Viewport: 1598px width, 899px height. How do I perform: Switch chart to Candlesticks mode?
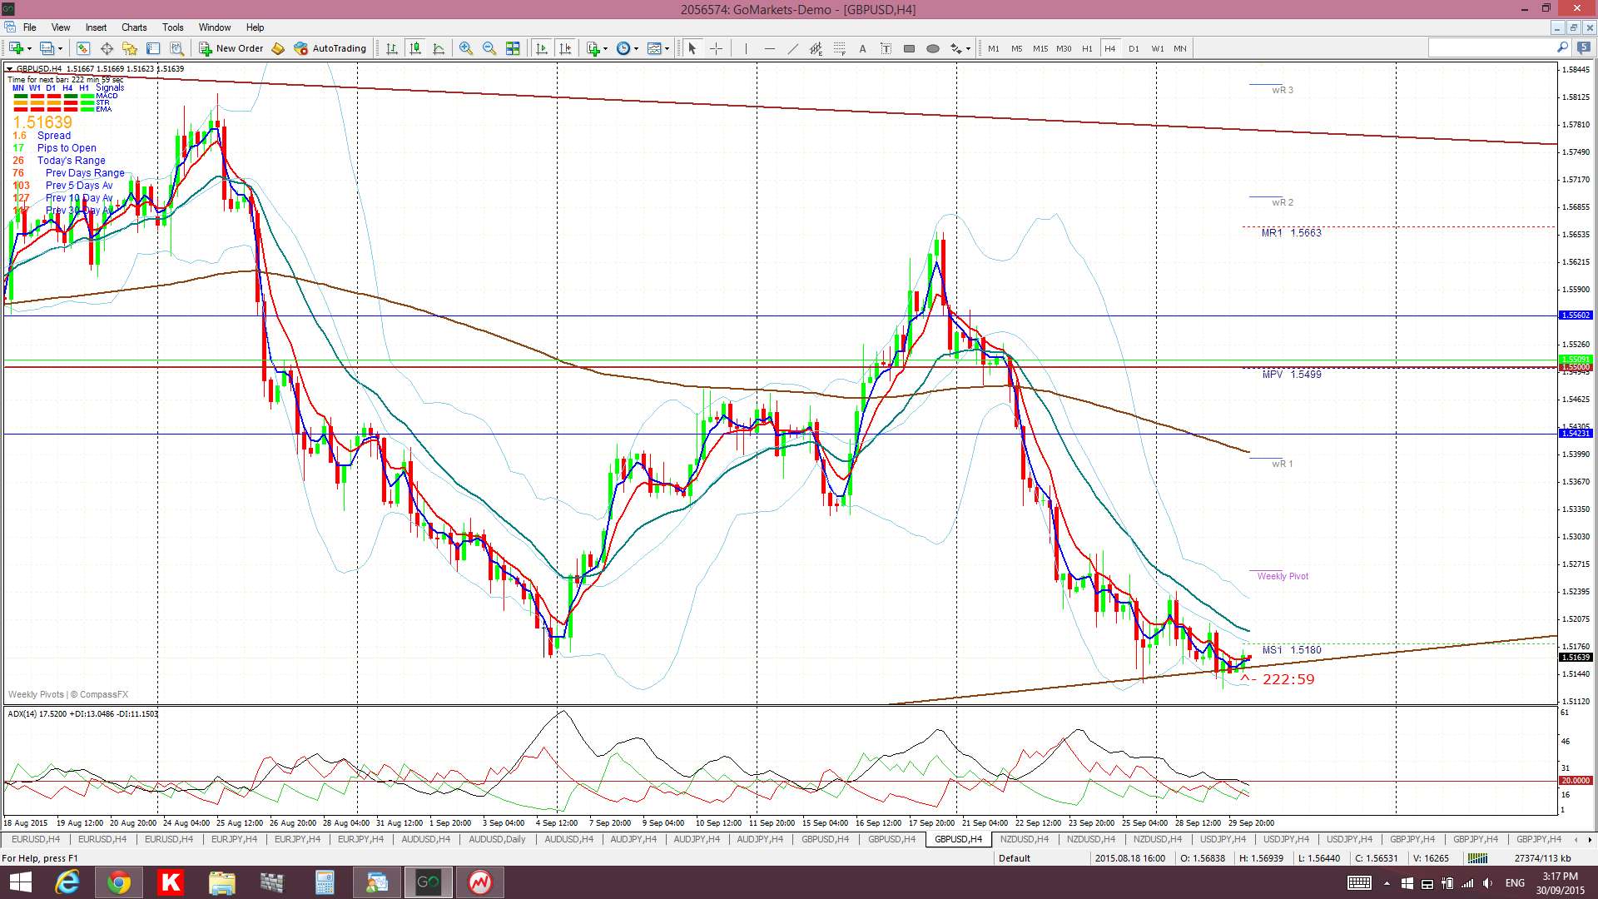(414, 48)
